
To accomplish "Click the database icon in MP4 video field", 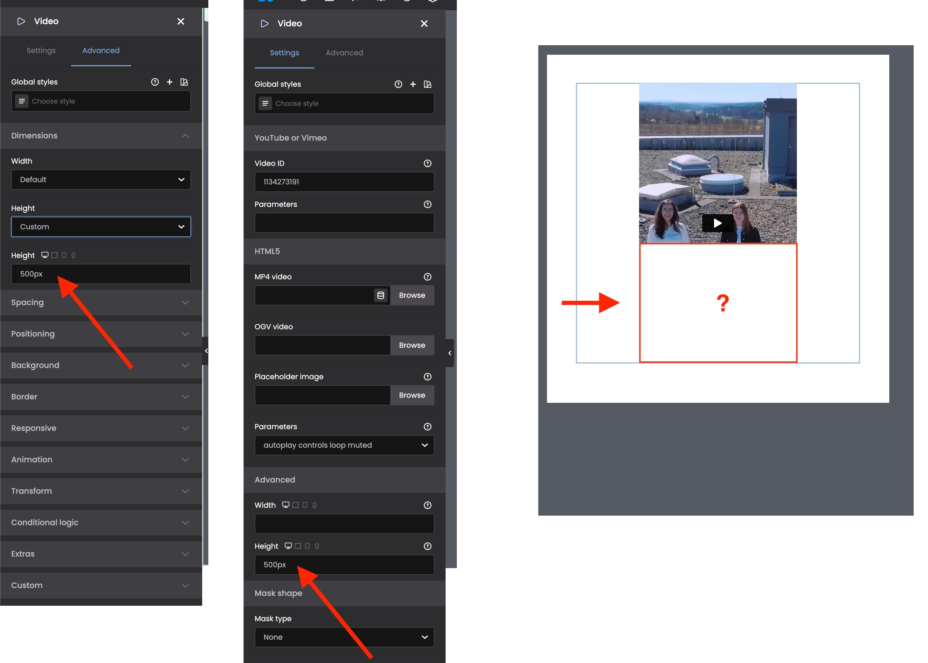I will click(380, 295).
